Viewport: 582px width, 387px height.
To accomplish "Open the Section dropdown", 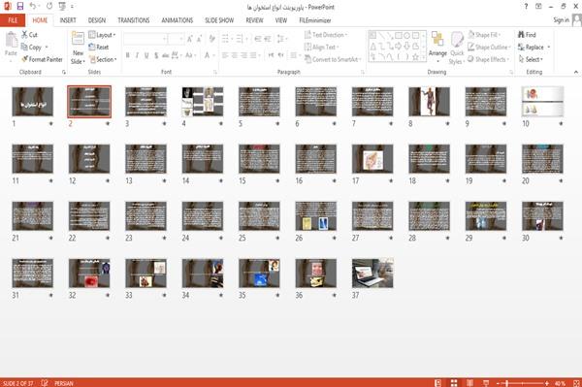I will (x=103, y=59).
